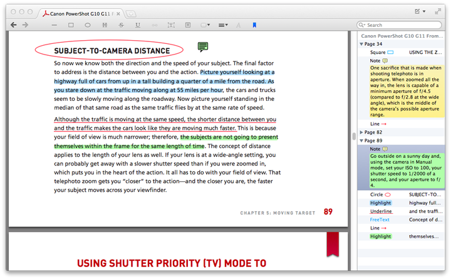Click the 'Concept of d...' preview text
This screenshot has width=451, height=279.
coord(425,219)
